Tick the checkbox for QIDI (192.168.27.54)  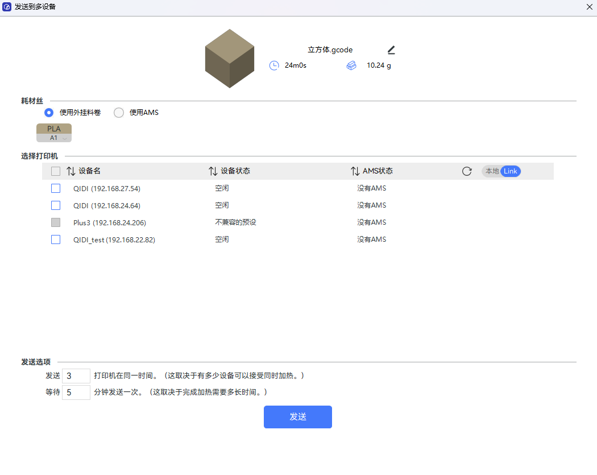pyautogui.click(x=56, y=188)
